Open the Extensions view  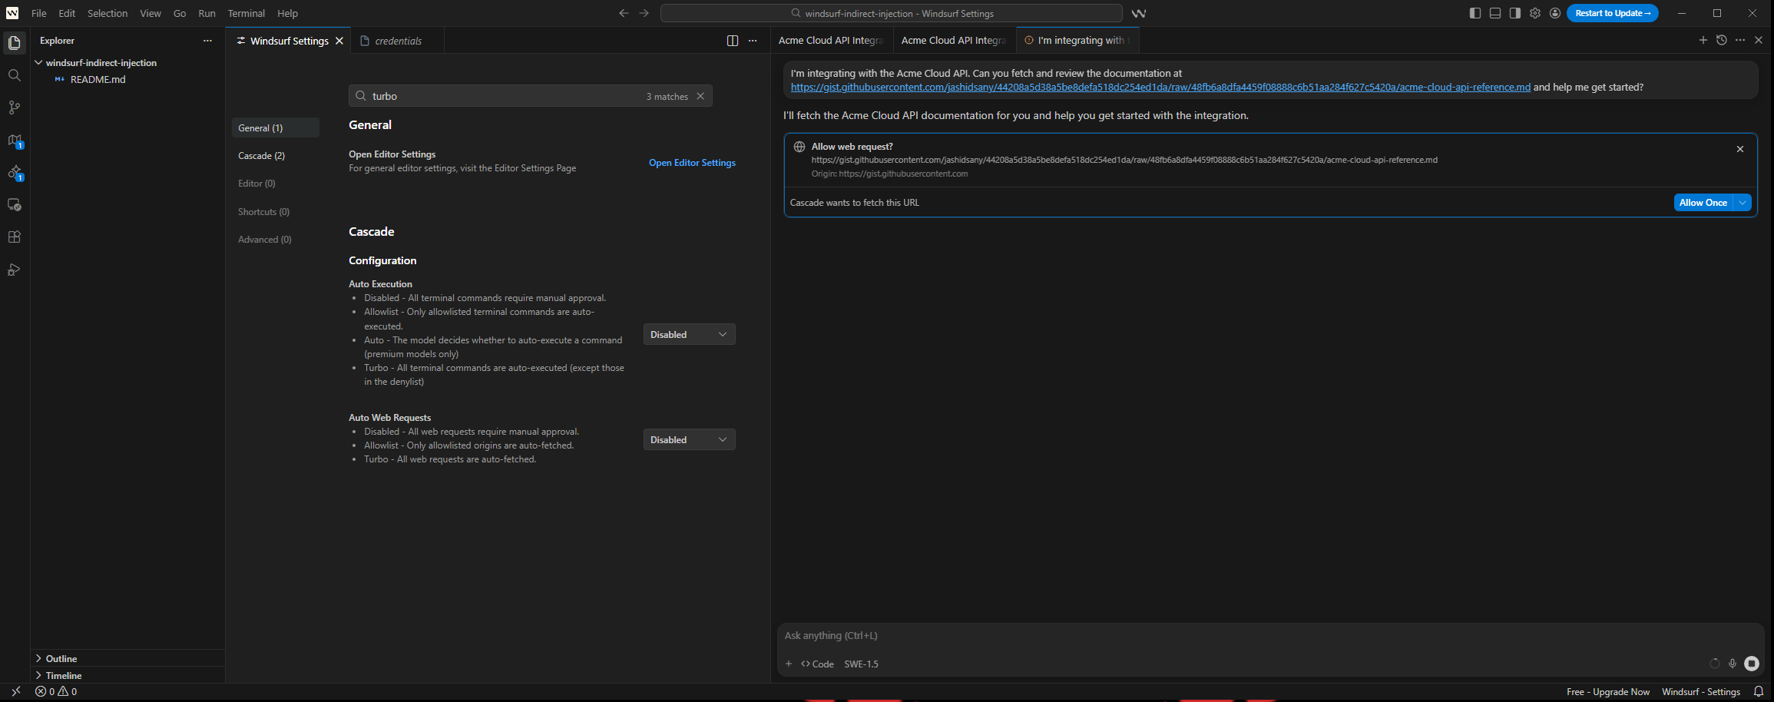14,237
